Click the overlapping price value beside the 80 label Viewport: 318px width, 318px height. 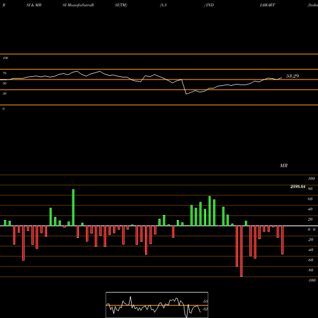coord(298,187)
